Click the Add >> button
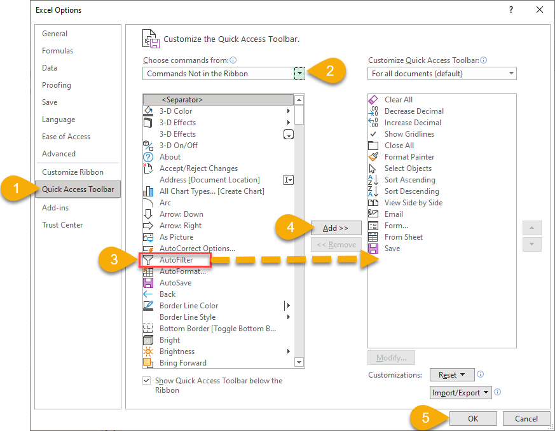This screenshot has height=431, width=555. pos(336,228)
